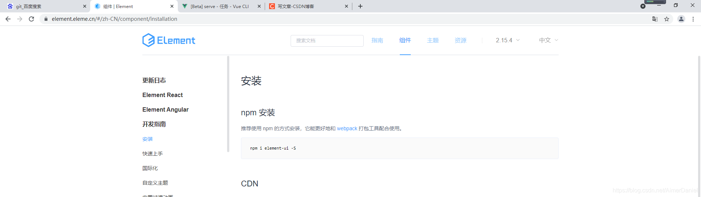Close the 组件 | Element tab

click(172, 6)
